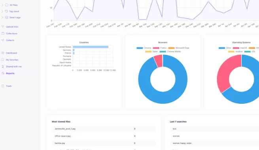Select Reports in sidebar
Screen dimensions: 259x150
10,73
